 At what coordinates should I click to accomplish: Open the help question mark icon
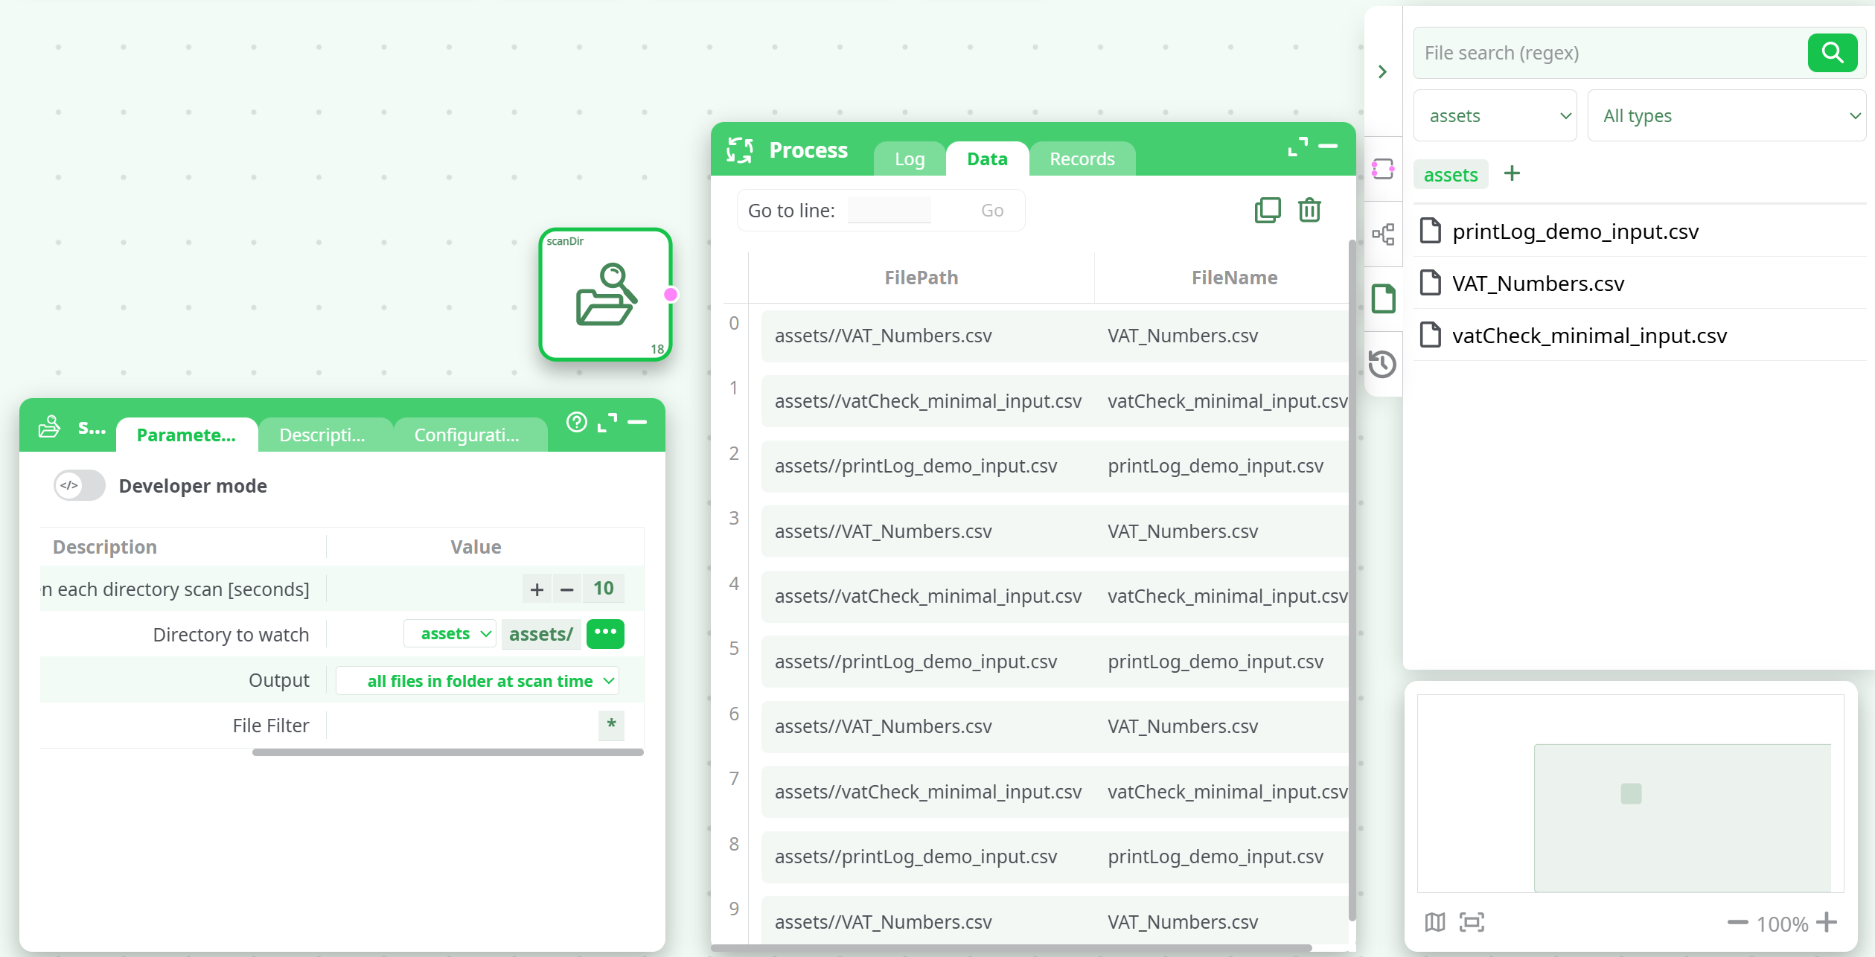(x=576, y=422)
